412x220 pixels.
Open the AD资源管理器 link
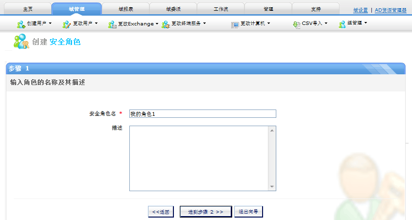tap(390, 10)
